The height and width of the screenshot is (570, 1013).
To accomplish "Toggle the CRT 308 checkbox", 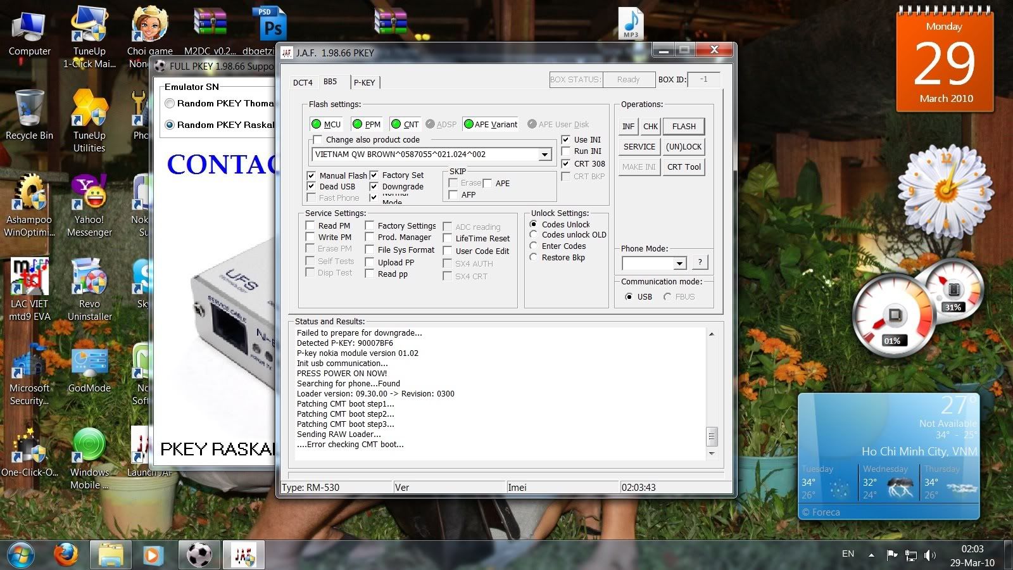I will (565, 163).
